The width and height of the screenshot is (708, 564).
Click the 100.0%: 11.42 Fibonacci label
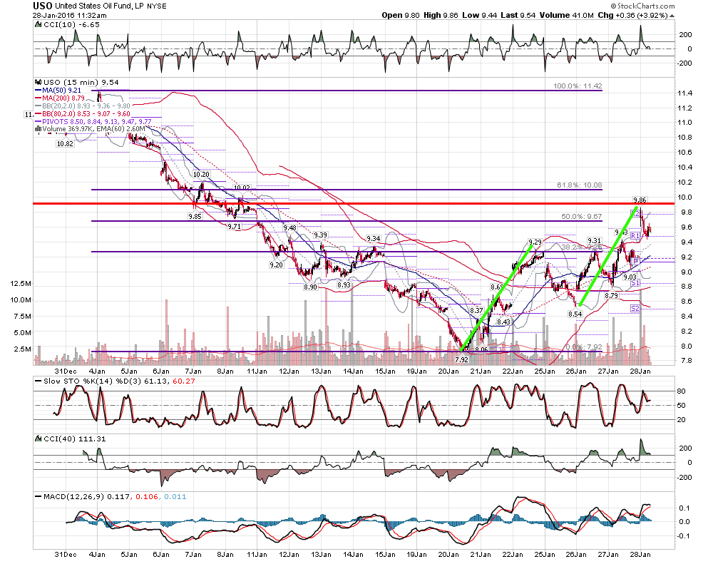tap(578, 86)
